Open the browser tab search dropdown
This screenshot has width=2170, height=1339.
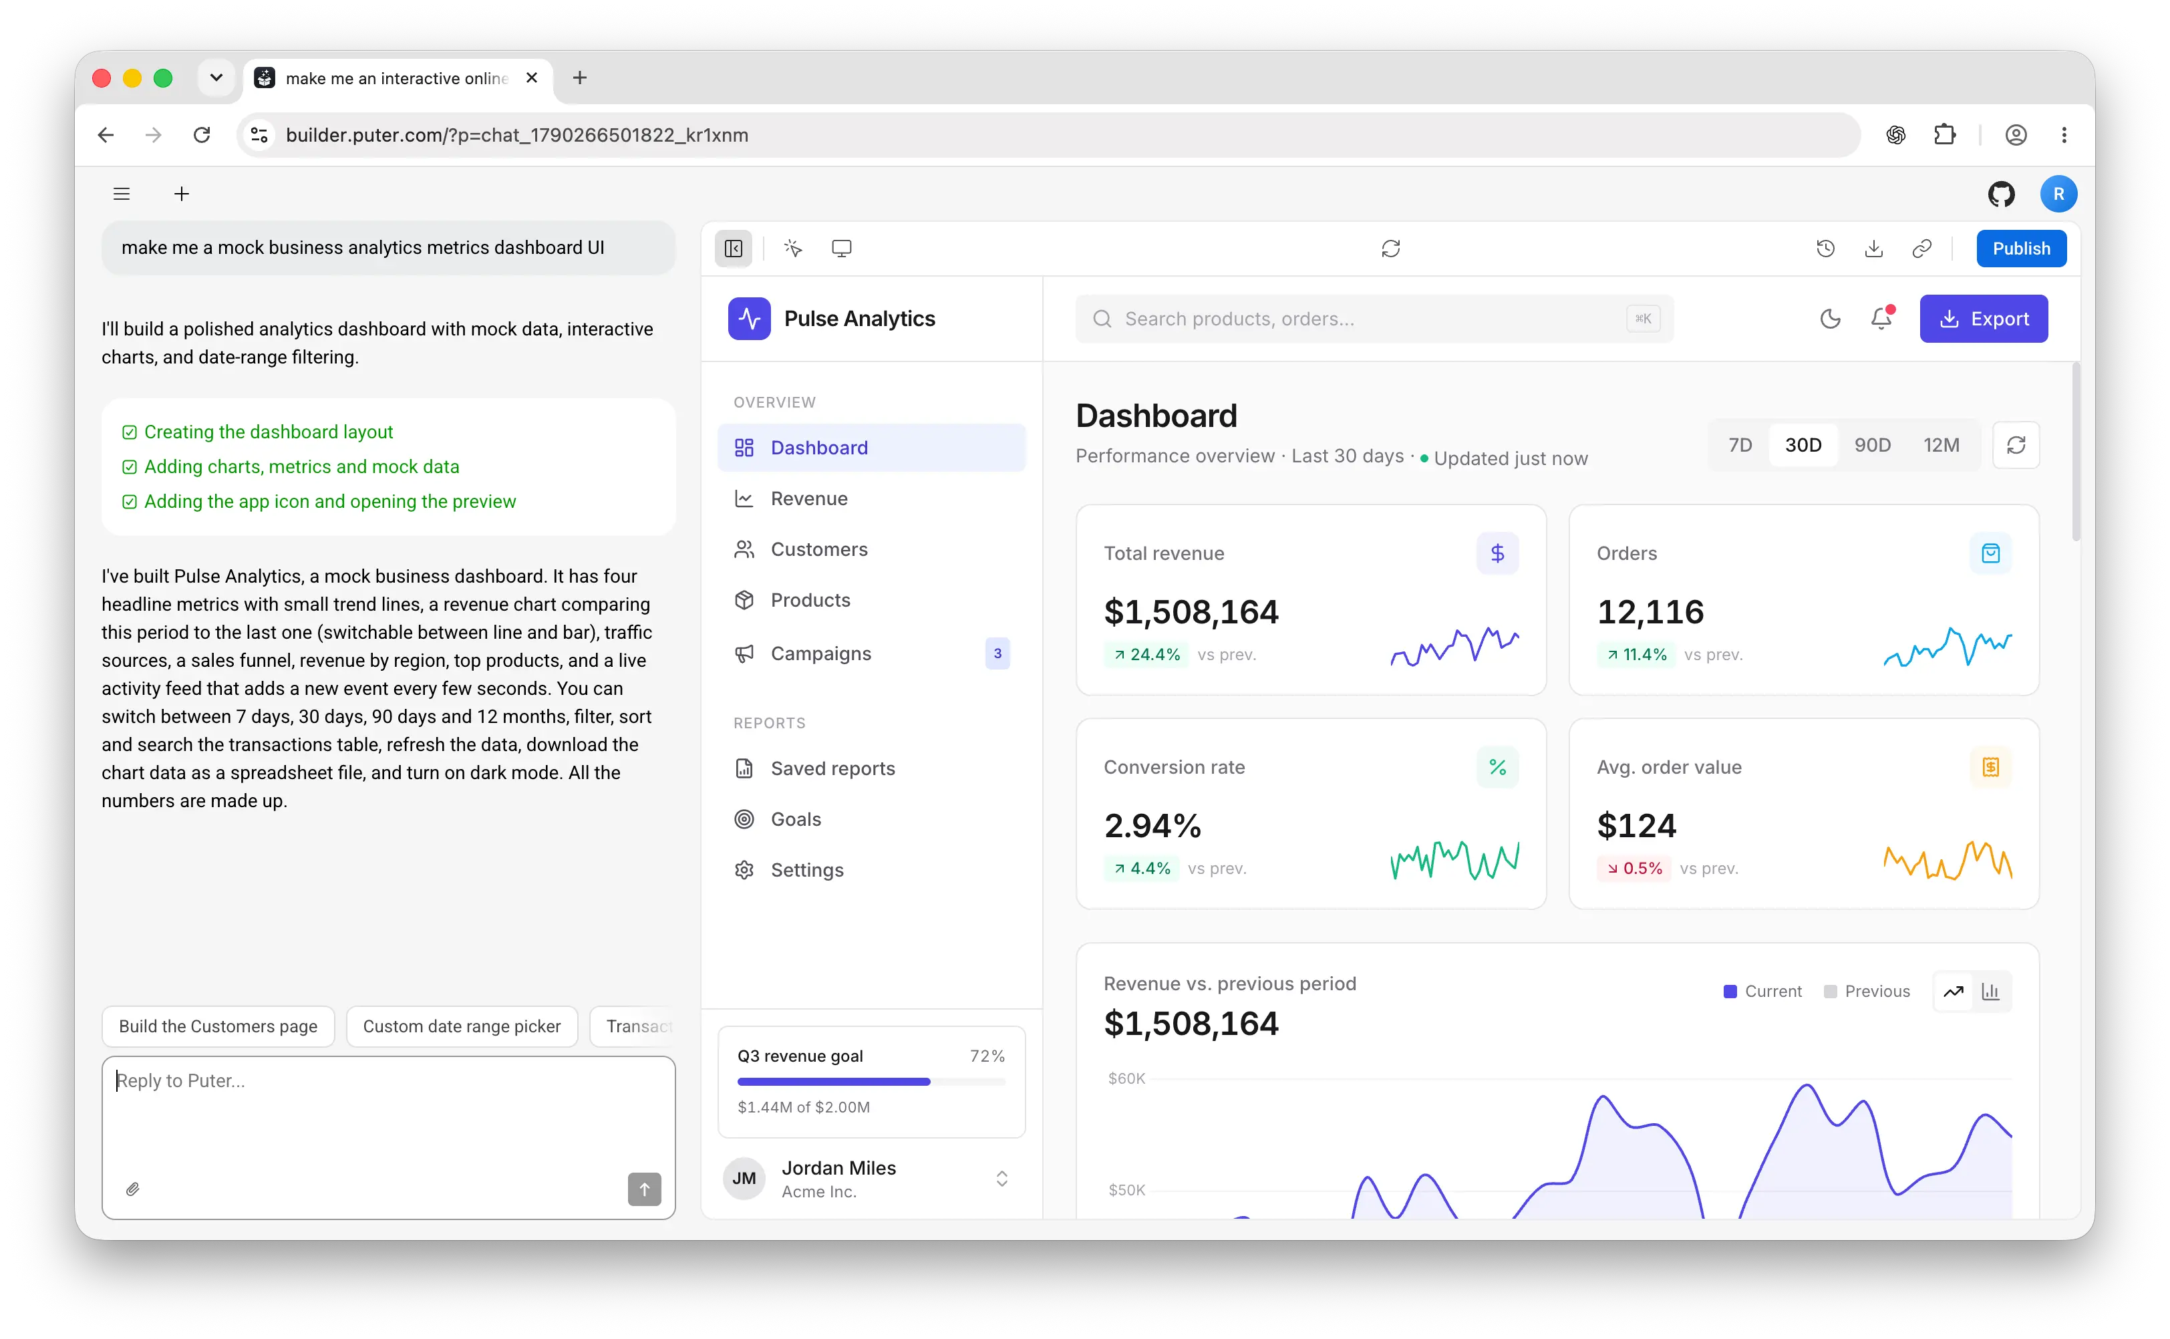(216, 78)
